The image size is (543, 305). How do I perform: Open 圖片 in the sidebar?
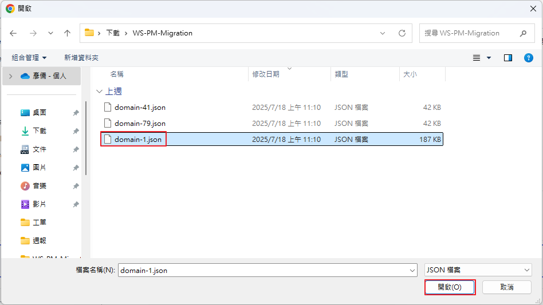click(x=40, y=168)
